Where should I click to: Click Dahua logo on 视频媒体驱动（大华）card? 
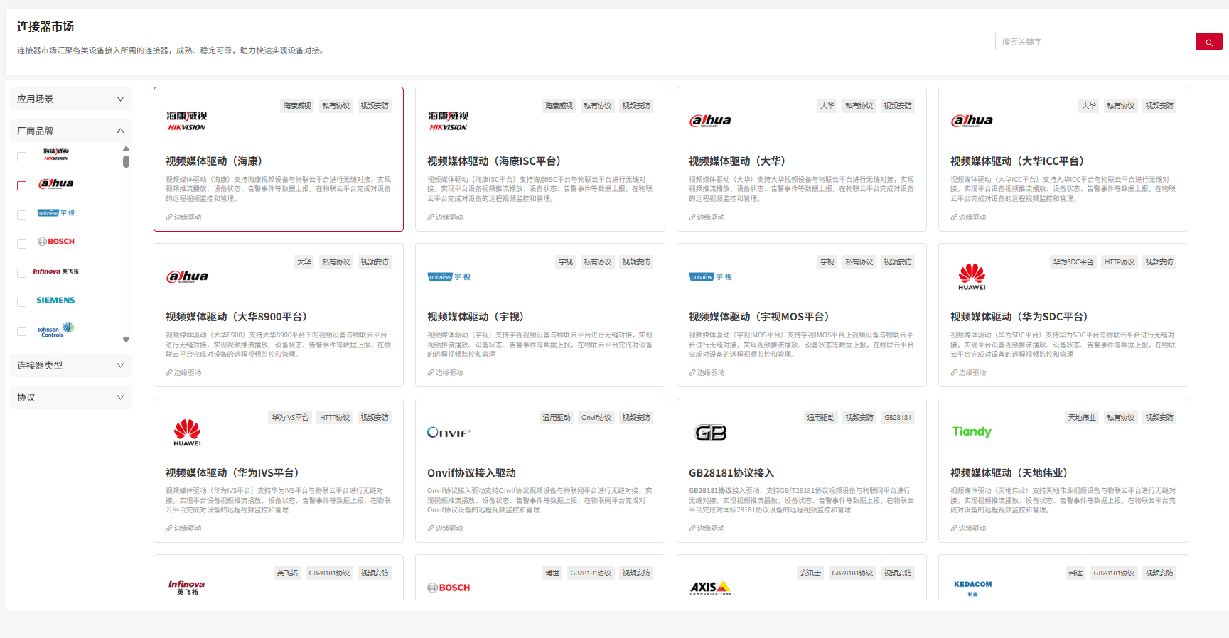coord(710,121)
